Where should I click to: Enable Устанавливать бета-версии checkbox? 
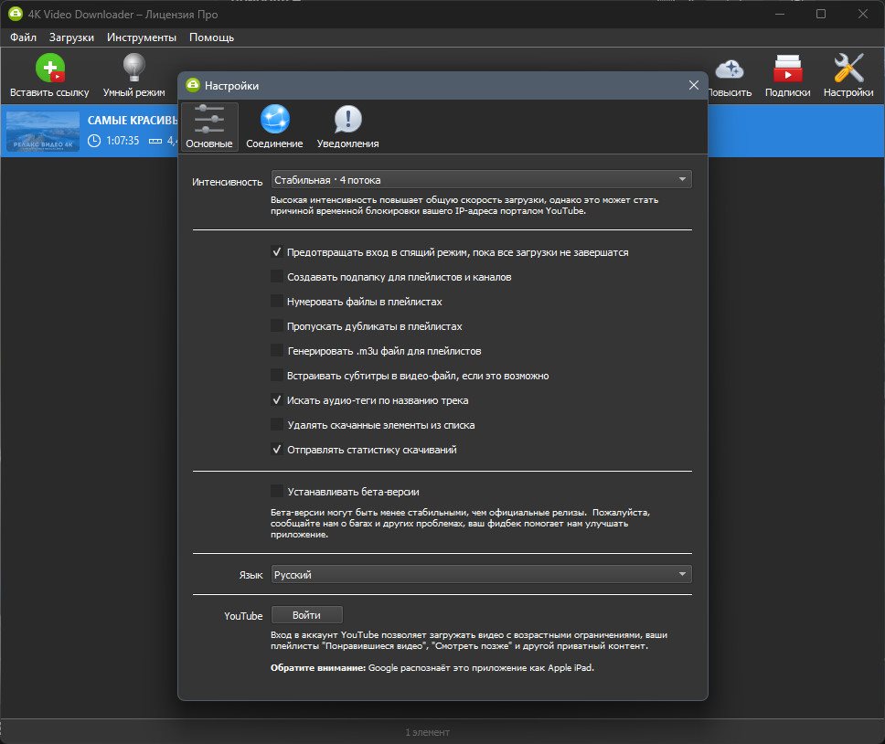[276, 492]
